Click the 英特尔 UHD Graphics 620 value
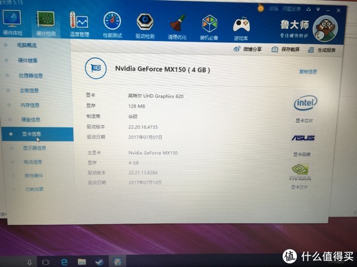 pyautogui.click(x=156, y=96)
